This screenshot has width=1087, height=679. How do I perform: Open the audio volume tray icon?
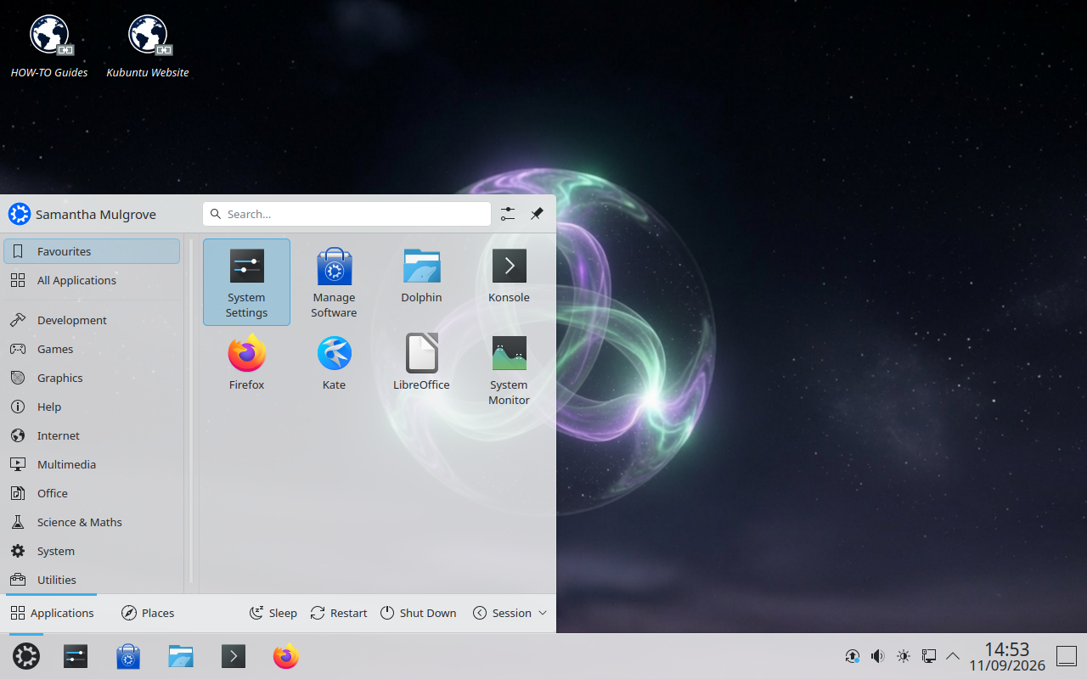[877, 656]
